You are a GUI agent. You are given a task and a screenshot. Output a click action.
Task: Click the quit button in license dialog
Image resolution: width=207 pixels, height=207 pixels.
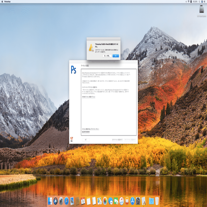tap(86, 140)
